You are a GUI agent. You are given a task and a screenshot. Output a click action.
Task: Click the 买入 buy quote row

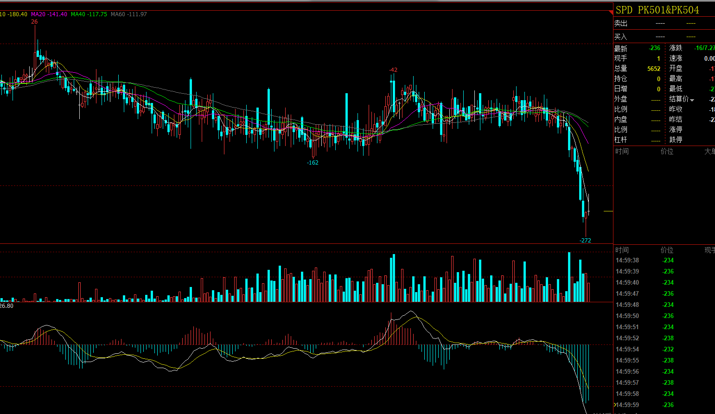tap(664, 37)
